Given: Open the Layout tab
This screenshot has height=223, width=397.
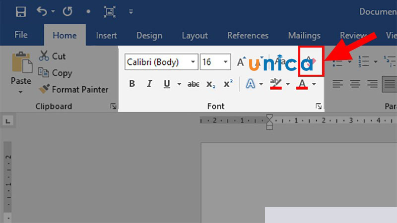Looking at the screenshot, I should 195,36.
